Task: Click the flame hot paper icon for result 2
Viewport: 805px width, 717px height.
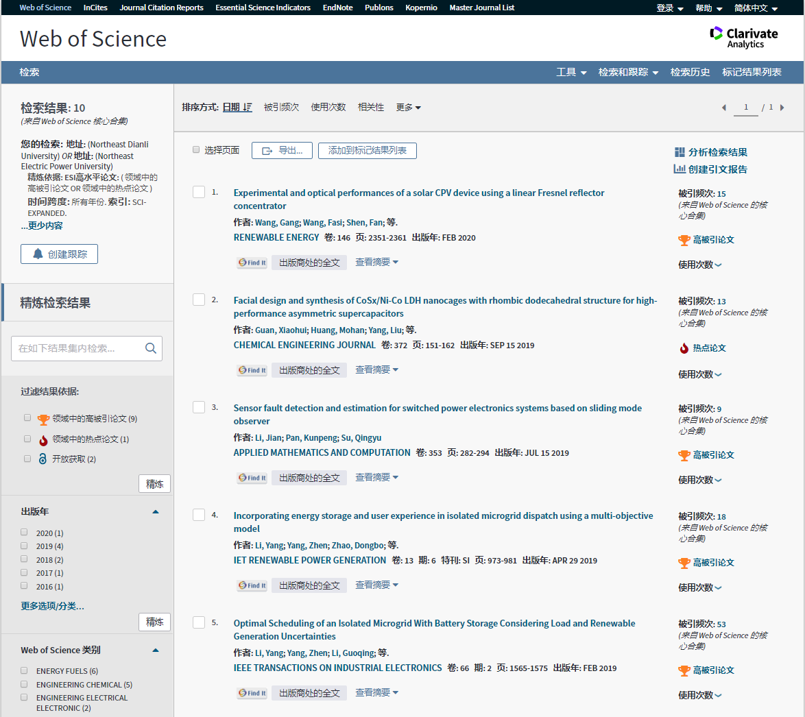Action: (684, 348)
